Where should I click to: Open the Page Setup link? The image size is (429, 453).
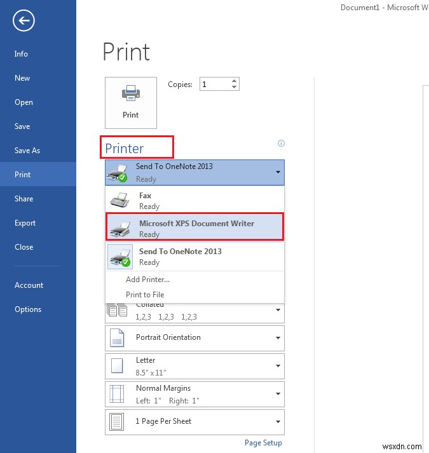(263, 443)
